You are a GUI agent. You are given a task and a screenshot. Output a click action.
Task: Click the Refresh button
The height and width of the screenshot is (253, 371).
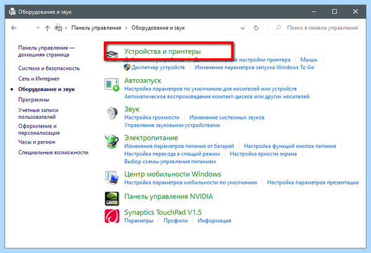pyautogui.click(x=256, y=28)
